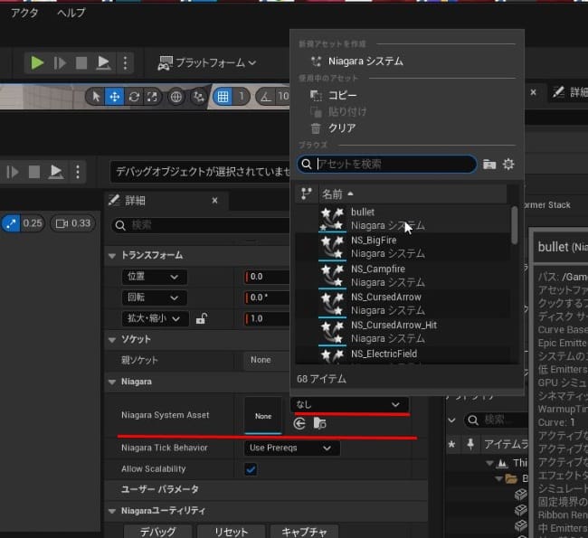This screenshot has height=538, width=588.
Task: Click the 位置 value field showing 0.0
Action: coord(267,277)
